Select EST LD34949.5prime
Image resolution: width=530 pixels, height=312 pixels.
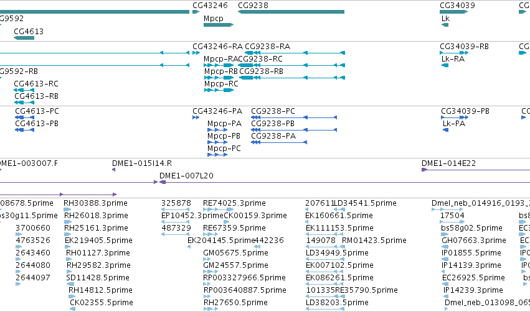337,253
